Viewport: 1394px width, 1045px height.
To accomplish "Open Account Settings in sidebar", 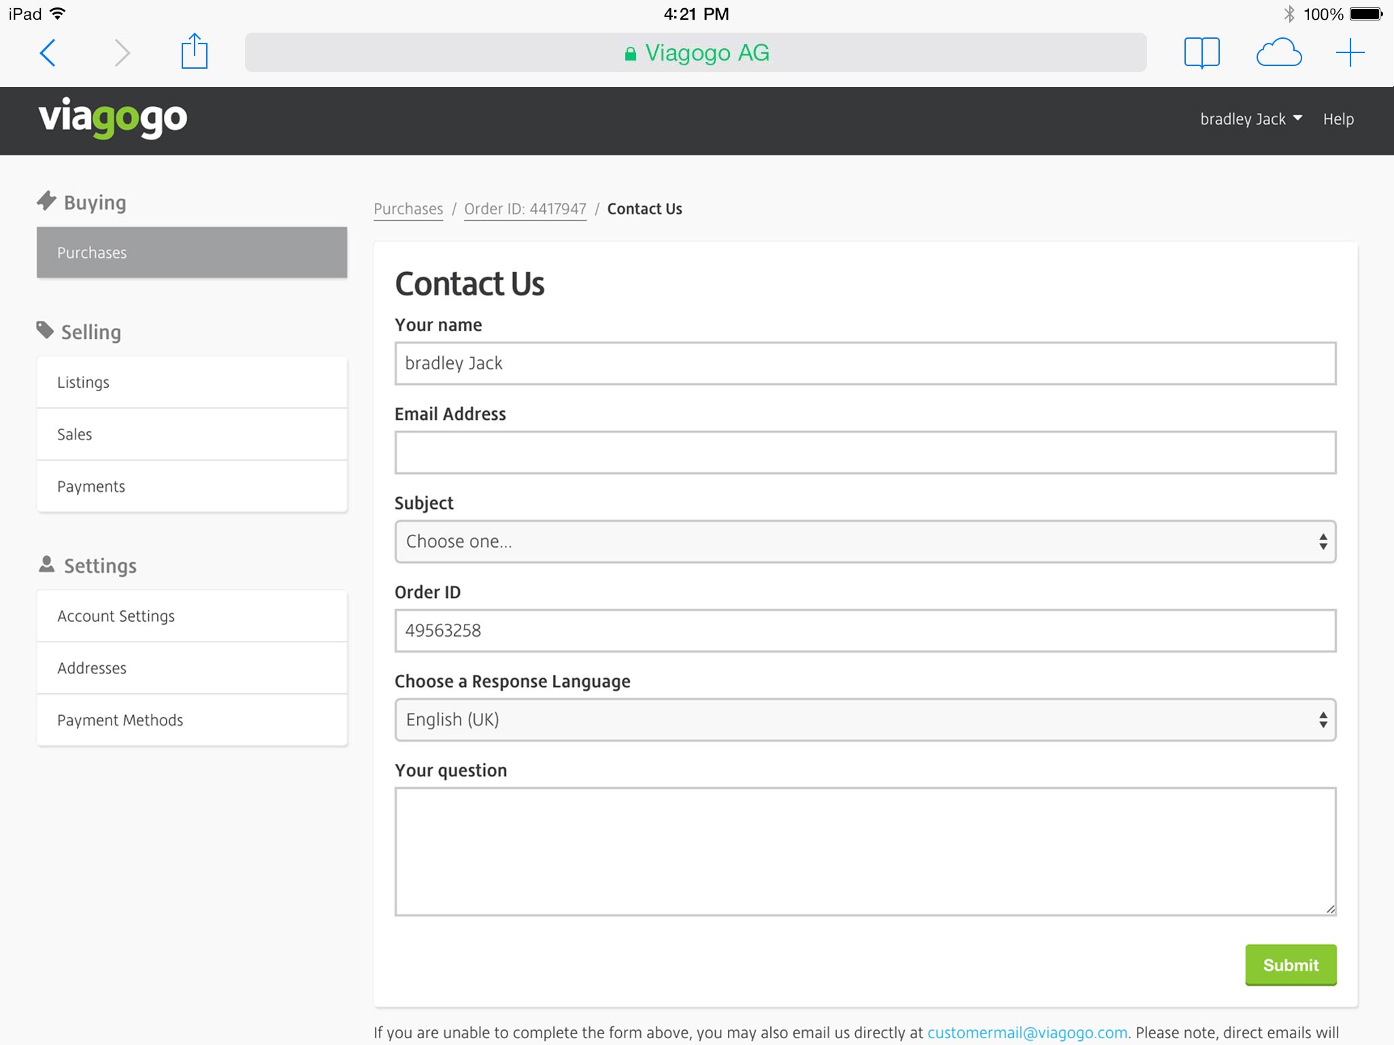I will [192, 616].
